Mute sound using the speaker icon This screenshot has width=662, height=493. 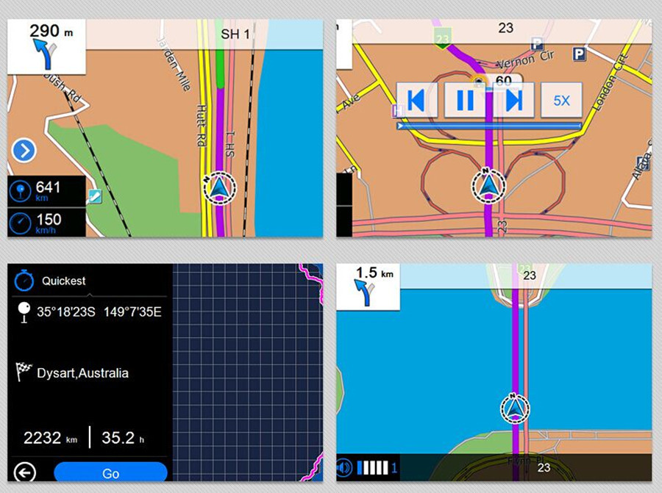344,467
